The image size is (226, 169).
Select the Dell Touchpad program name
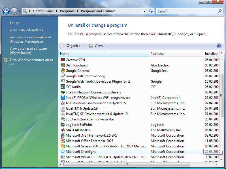[x=76, y=65]
